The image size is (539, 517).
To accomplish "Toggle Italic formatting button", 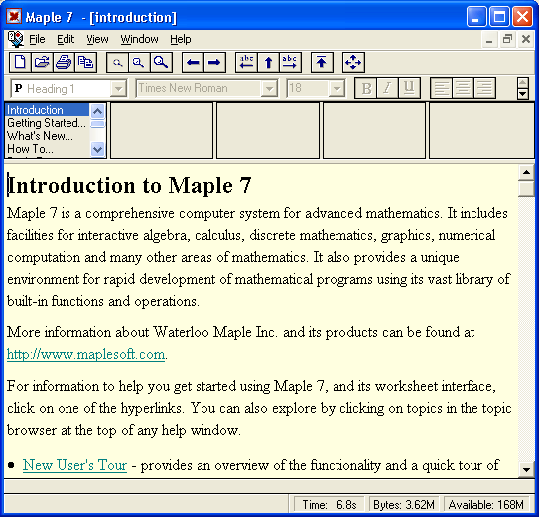I will pyautogui.click(x=388, y=88).
